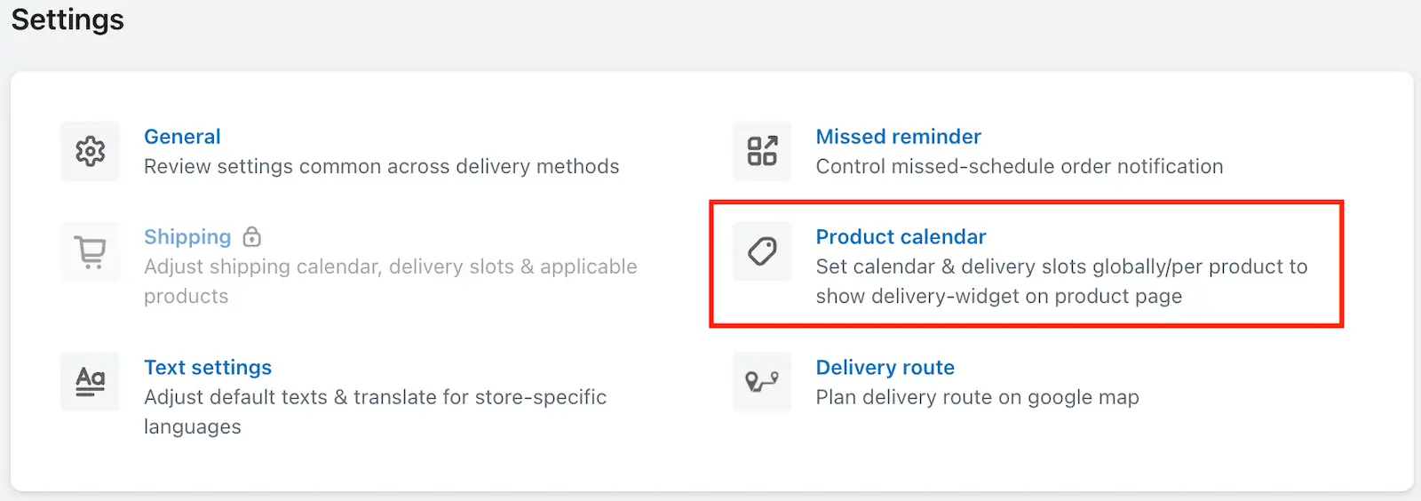
Task: Click the "Plan delivery route on google map" text
Action: (977, 397)
